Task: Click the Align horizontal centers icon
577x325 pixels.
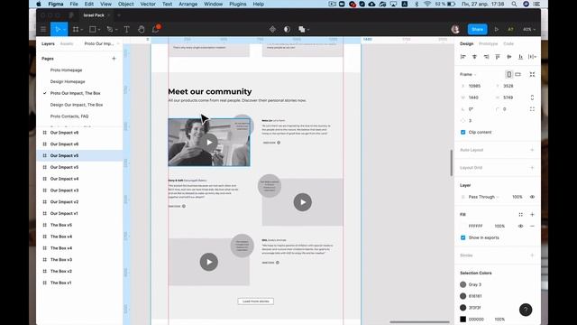Action: coord(475,57)
